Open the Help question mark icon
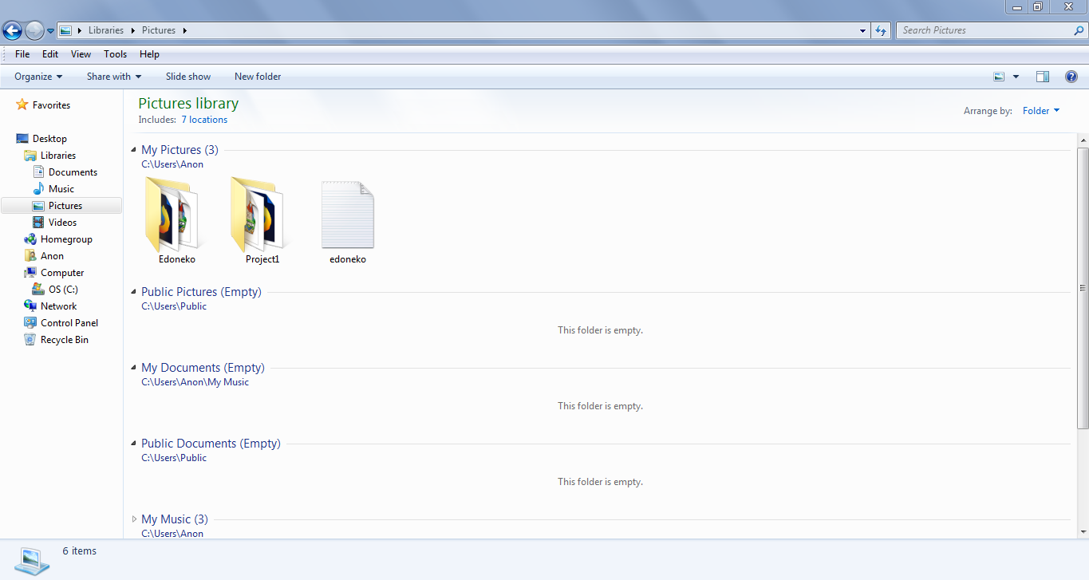The width and height of the screenshot is (1089, 580). pyautogui.click(x=1071, y=77)
